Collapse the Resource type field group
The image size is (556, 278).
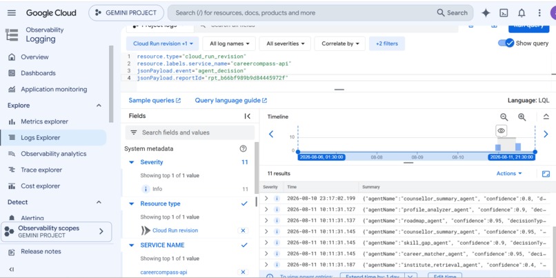pyautogui.click(x=132, y=204)
